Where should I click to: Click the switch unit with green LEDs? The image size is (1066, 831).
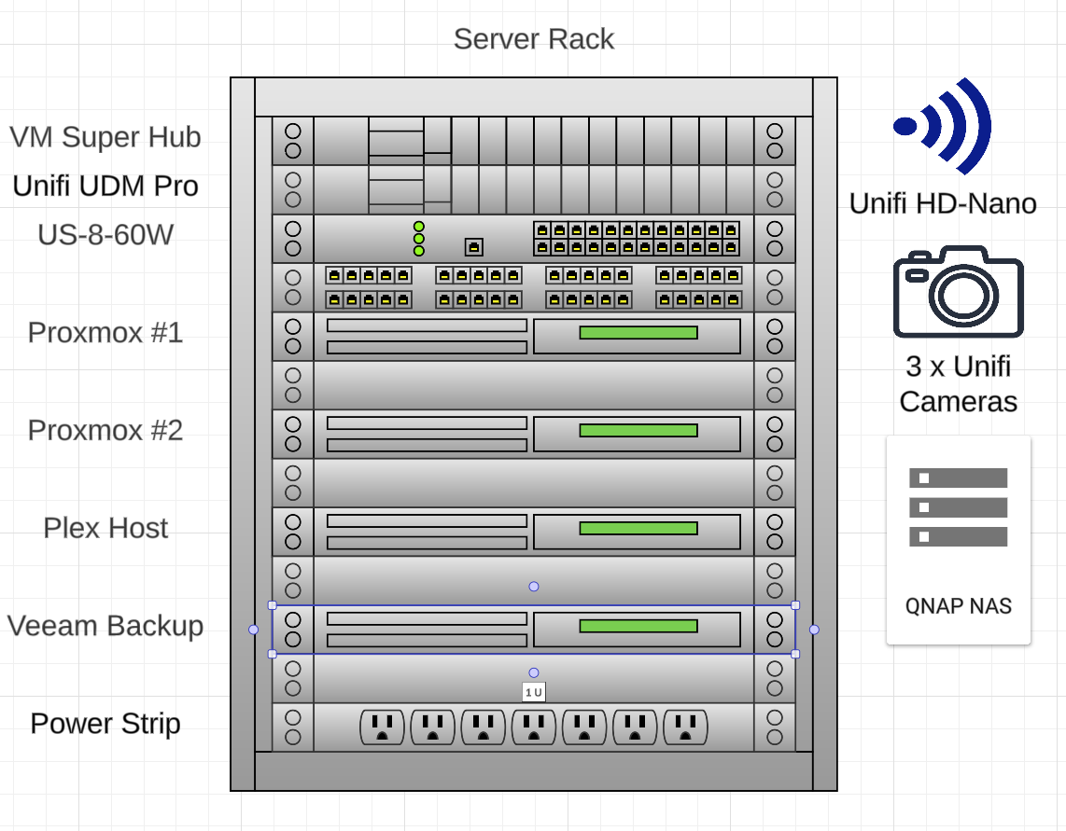point(533,239)
